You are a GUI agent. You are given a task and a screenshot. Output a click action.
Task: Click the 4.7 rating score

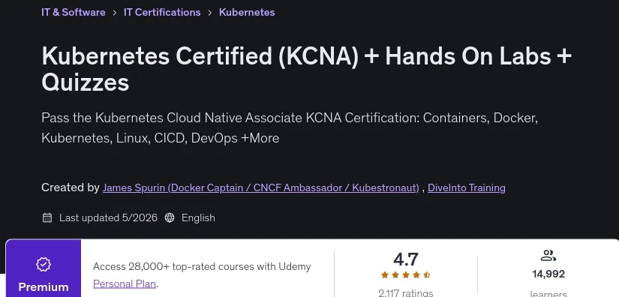[405, 259]
